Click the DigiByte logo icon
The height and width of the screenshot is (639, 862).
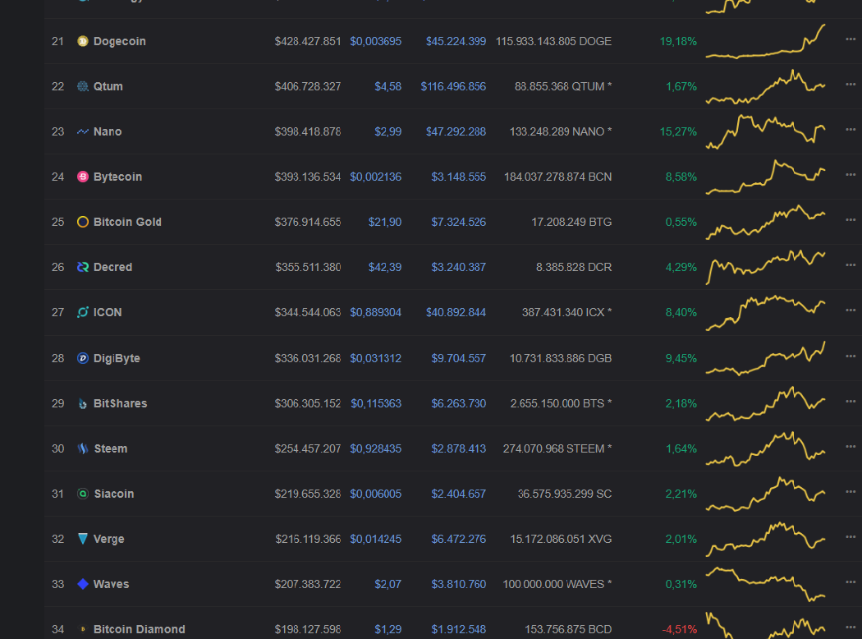click(x=82, y=359)
